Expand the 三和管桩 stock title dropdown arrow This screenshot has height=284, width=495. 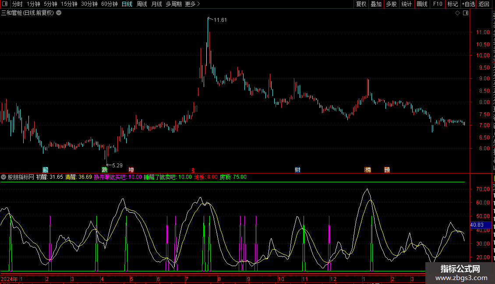pyautogui.click(x=59, y=13)
